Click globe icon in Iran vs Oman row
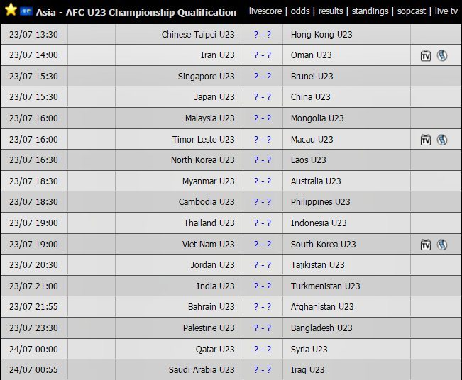462x380 pixels. point(441,55)
